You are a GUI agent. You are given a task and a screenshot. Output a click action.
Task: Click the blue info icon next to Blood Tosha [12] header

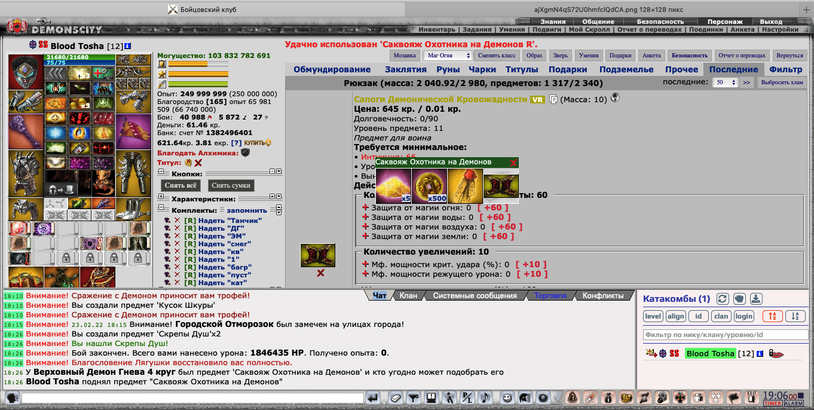point(128,45)
